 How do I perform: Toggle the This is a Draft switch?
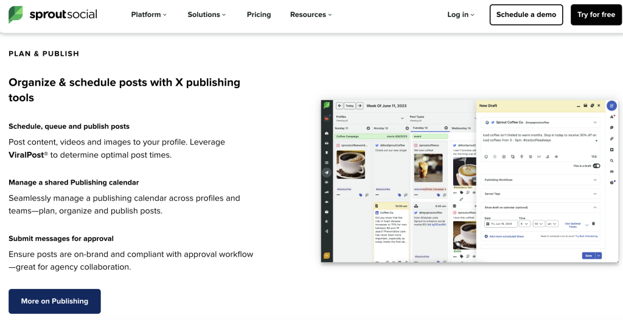point(596,165)
